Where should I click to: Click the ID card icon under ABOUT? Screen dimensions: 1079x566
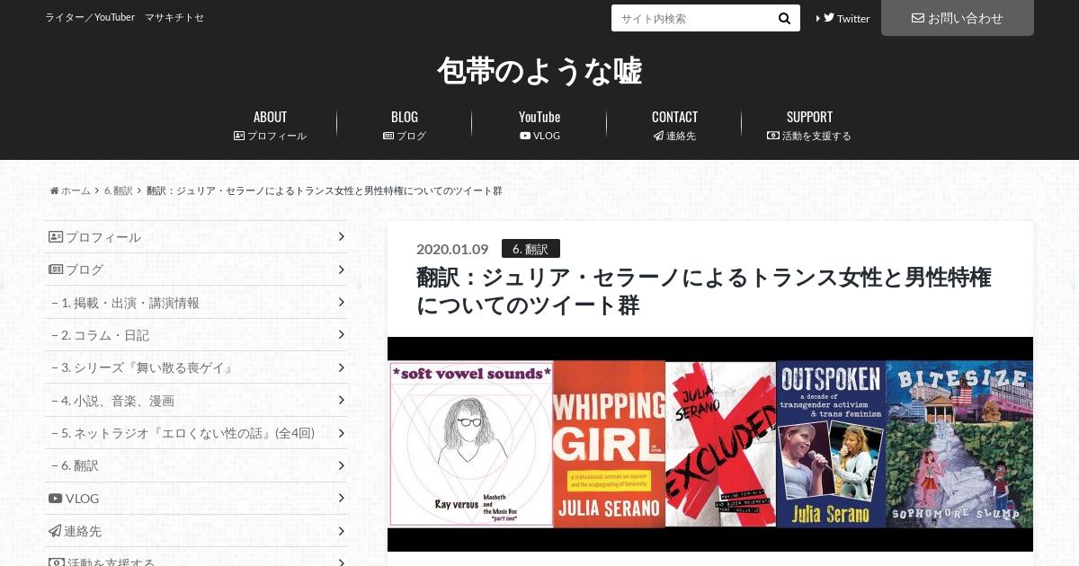pyautogui.click(x=239, y=136)
